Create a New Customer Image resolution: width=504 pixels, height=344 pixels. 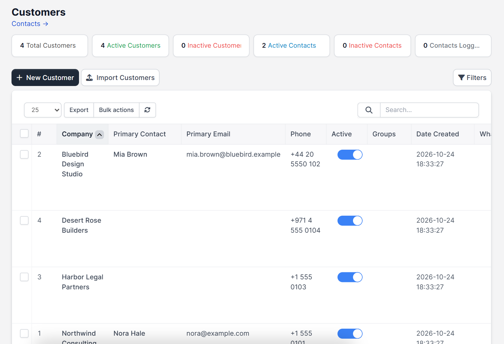click(x=45, y=78)
